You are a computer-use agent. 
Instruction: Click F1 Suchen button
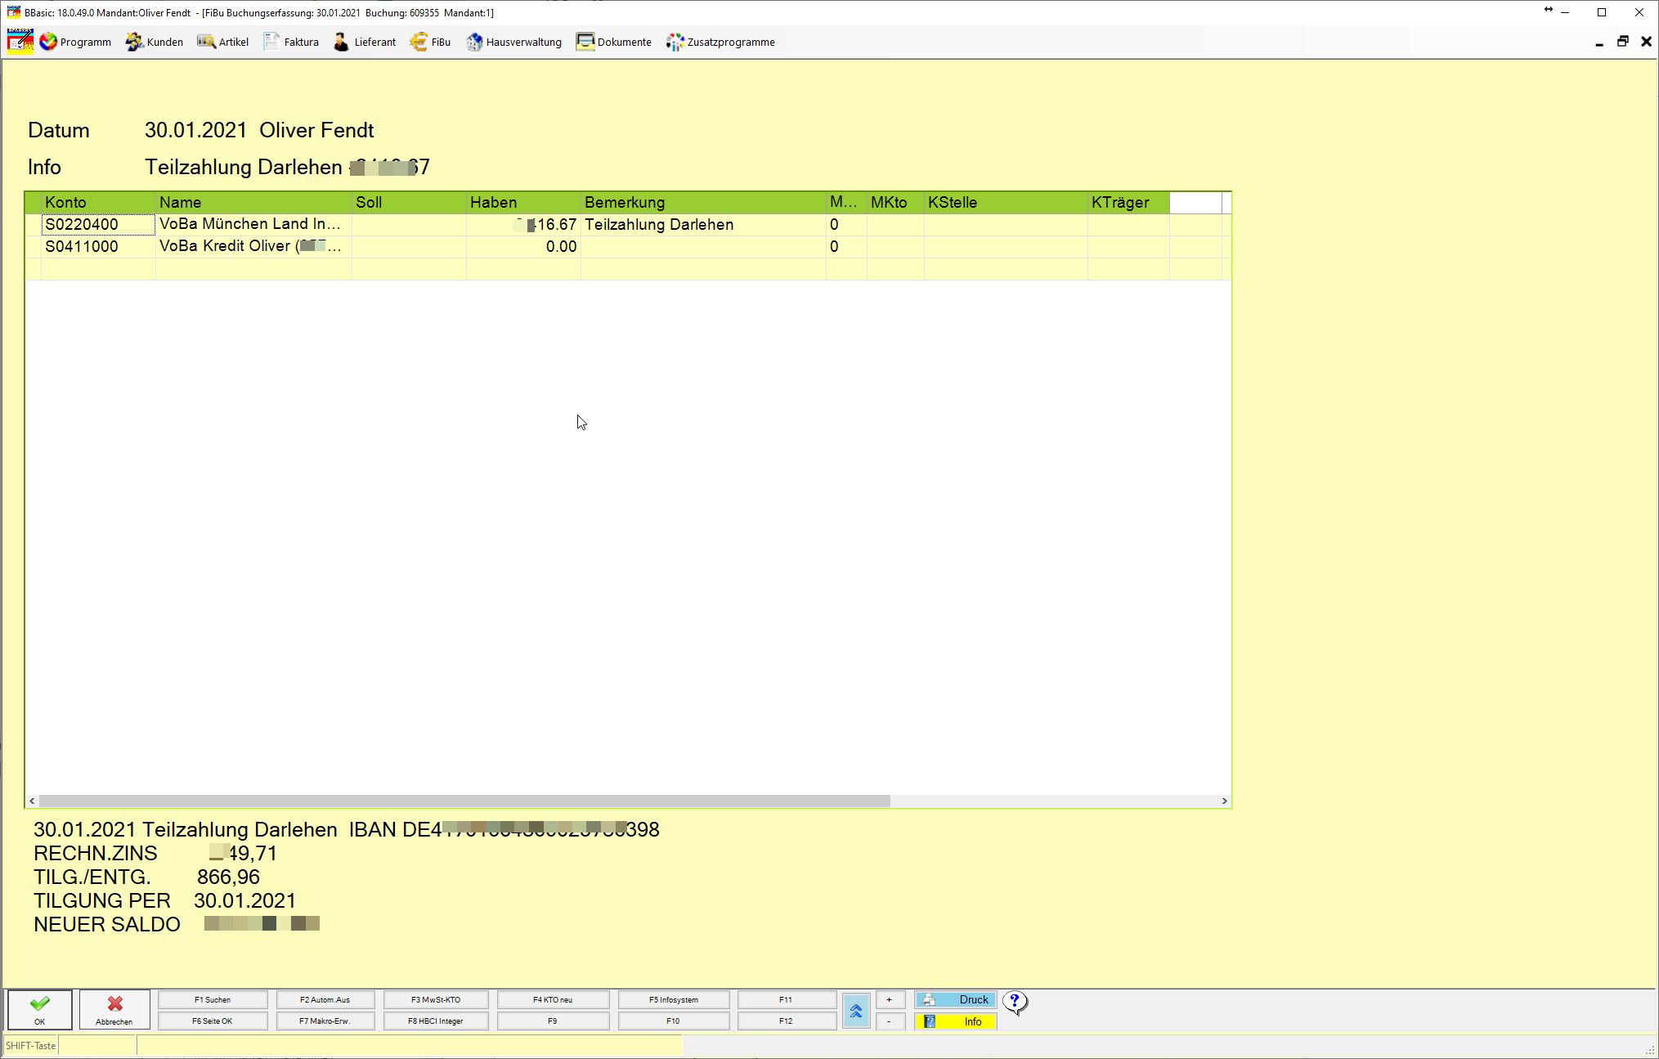(x=213, y=999)
